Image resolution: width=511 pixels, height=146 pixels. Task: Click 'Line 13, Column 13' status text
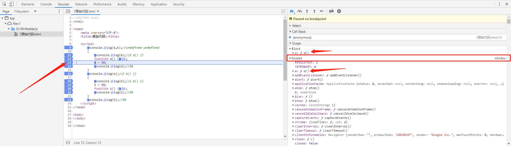point(87,143)
